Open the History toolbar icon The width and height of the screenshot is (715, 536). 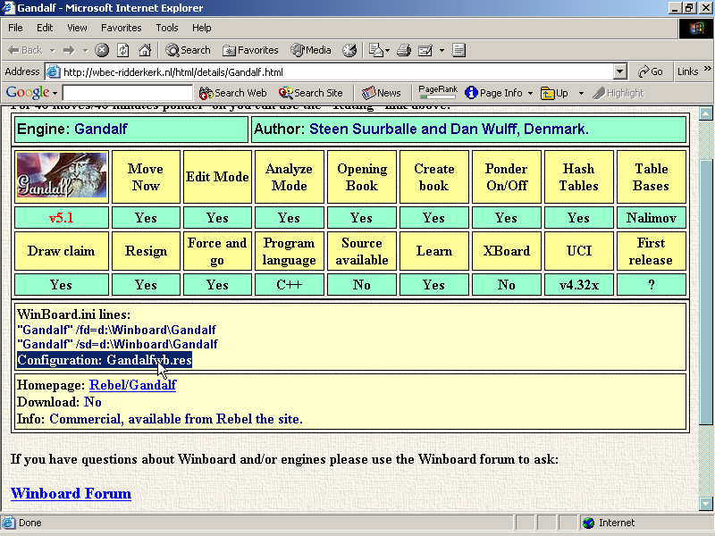click(349, 50)
